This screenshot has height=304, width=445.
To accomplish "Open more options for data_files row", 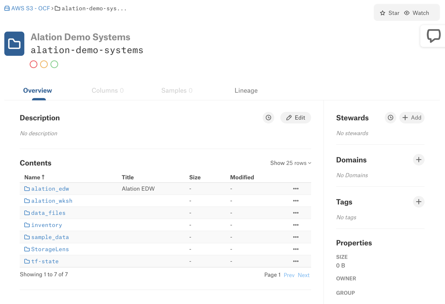I will tap(296, 213).
